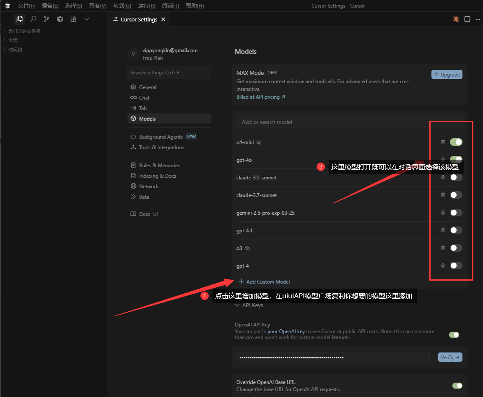This screenshot has width=483, height=397.
Task: Go to Tab settings
Action: tap(169, 108)
